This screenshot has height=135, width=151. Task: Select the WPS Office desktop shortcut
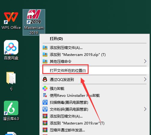click(11, 21)
